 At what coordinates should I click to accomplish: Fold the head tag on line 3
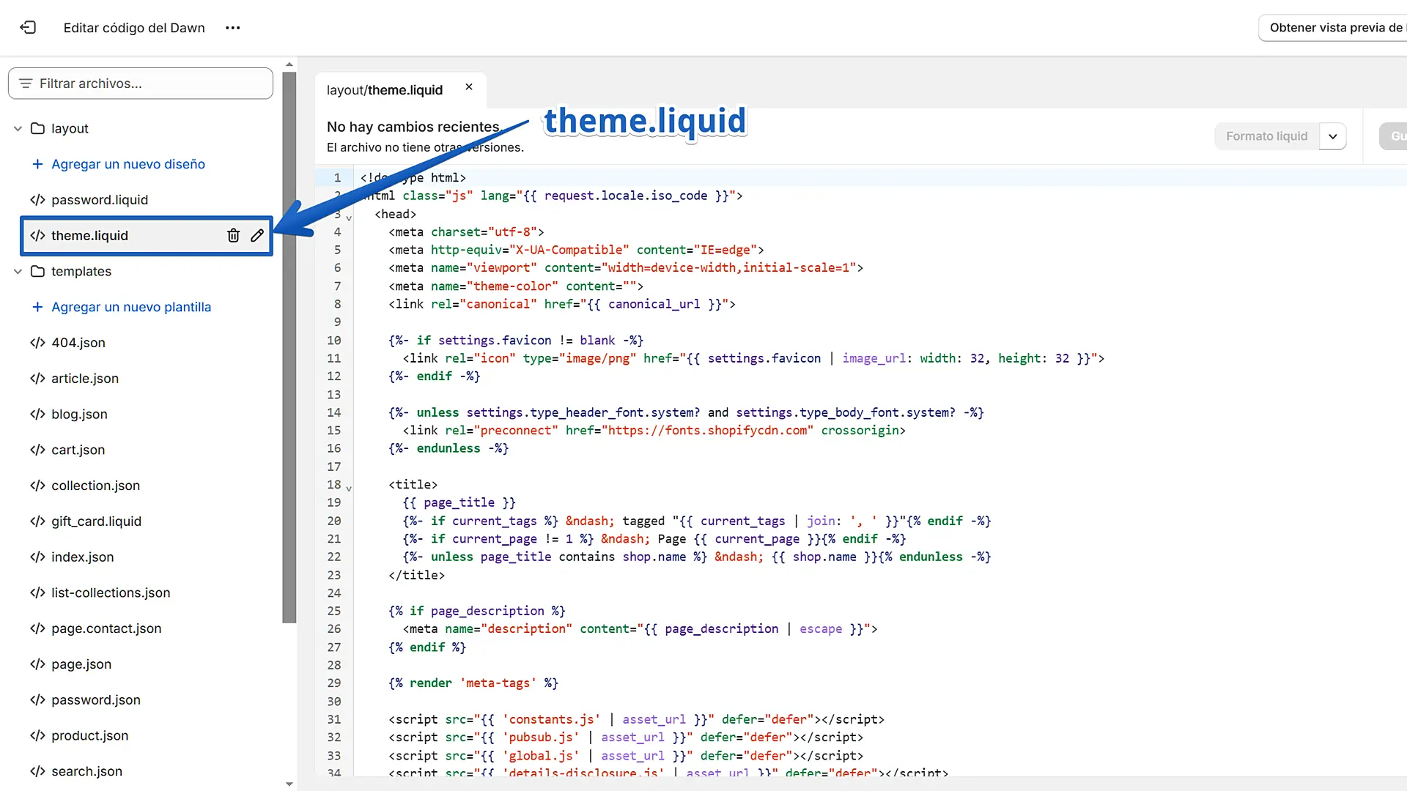coord(349,218)
